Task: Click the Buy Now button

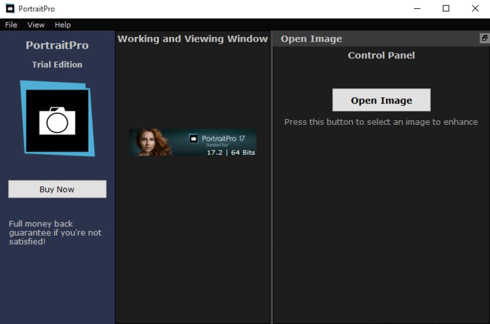Action: pos(57,189)
